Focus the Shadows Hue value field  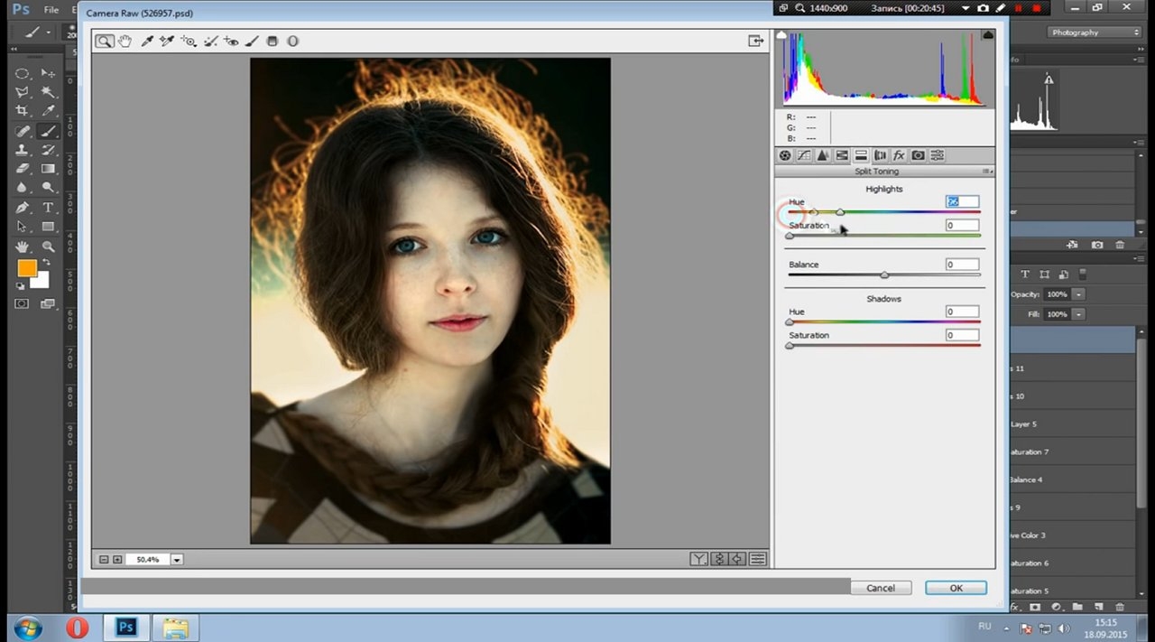coord(962,312)
